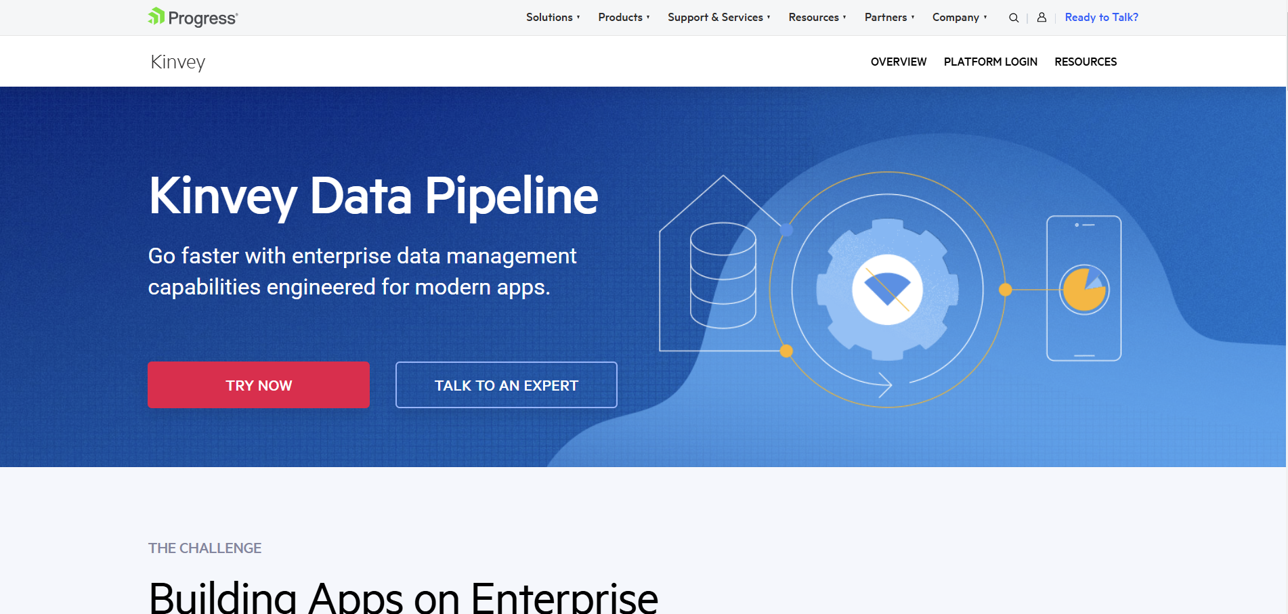Click the Progress logo
Screen dimensions: 1288x614
coord(193,18)
